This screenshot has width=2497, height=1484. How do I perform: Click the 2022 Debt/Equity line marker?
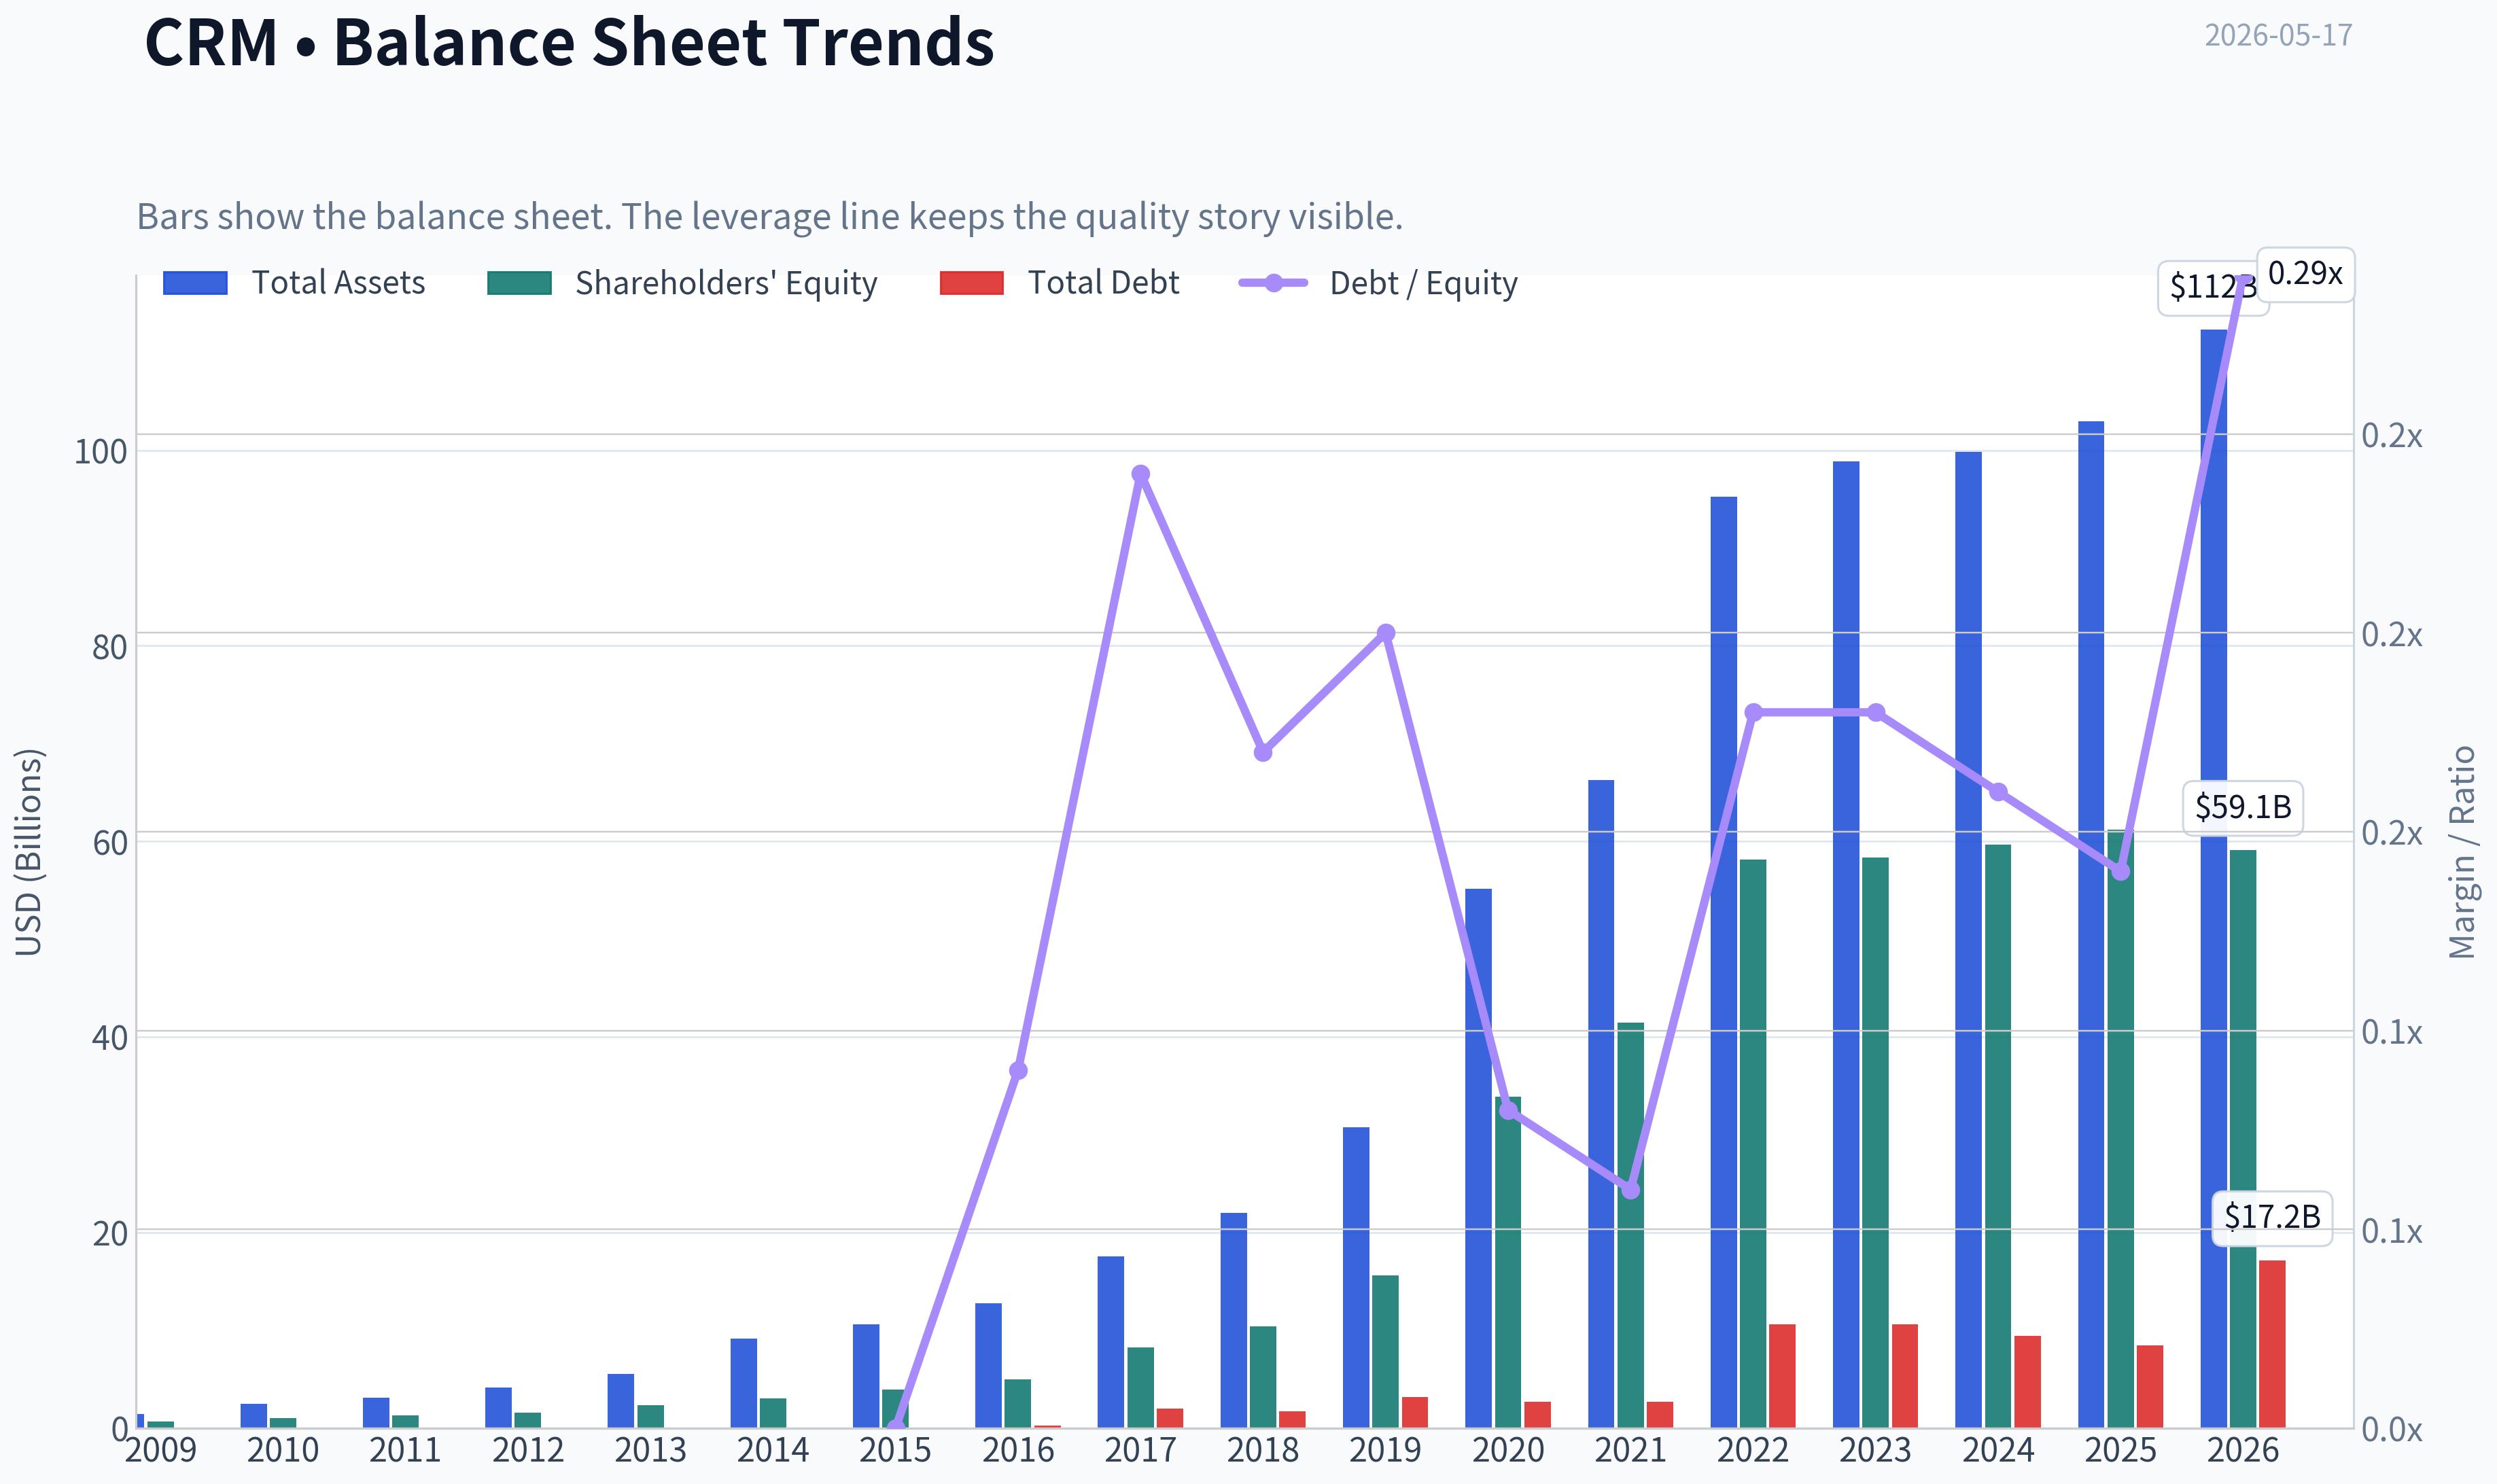[1753, 713]
